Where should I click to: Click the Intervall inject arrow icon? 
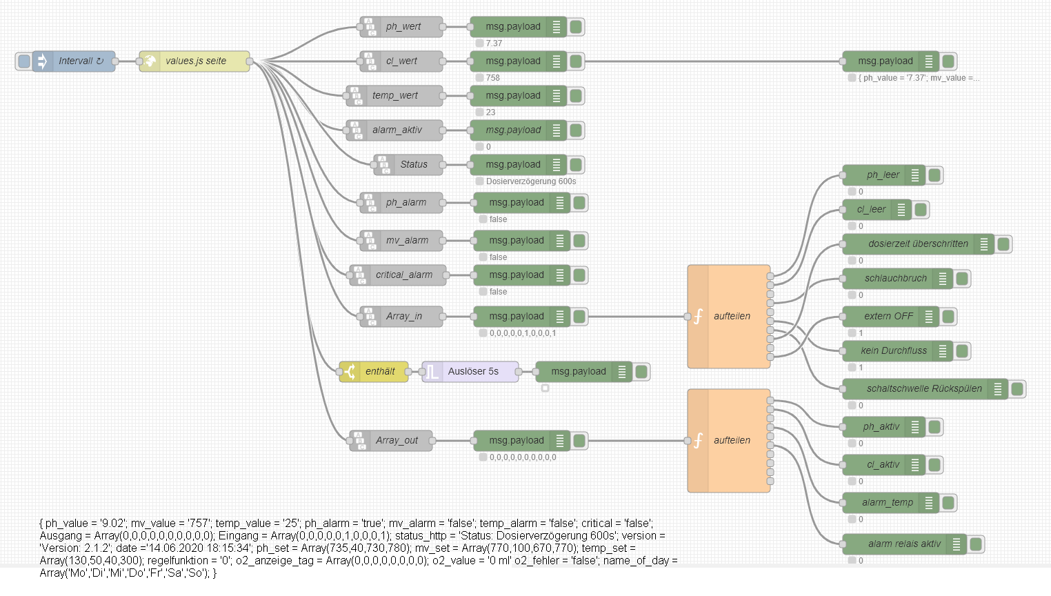(41, 61)
